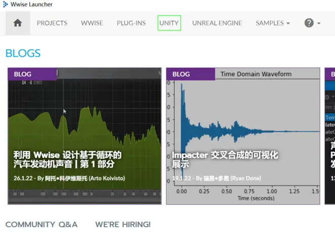Click the Wwise Launcher logo icon
This screenshot has width=335, height=236.
click(x=6, y=4)
